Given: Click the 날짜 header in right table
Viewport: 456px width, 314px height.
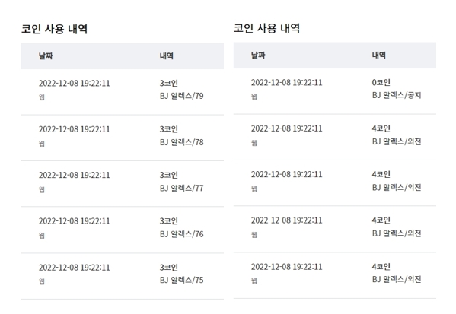Looking at the screenshot, I should [x=258, y=56].
